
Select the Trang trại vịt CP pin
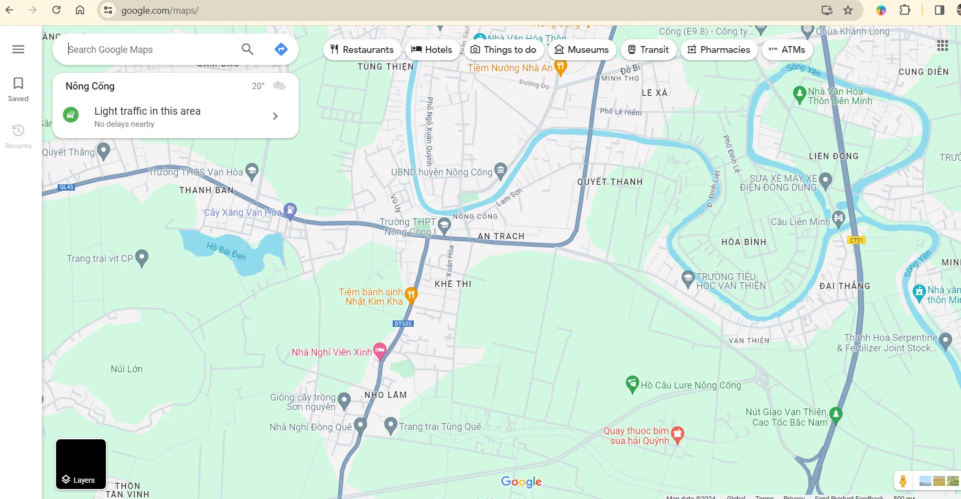[142, 258]
